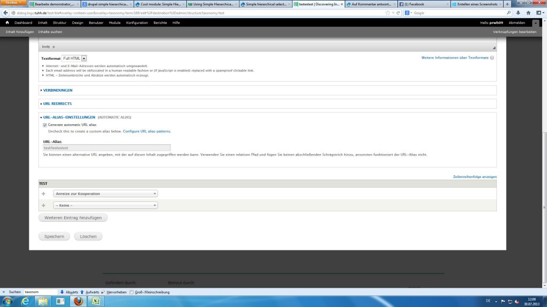Click Weiteren Eintrag hinzufügen button
Viewport: 547px width, 307px height.
point(73,217)
